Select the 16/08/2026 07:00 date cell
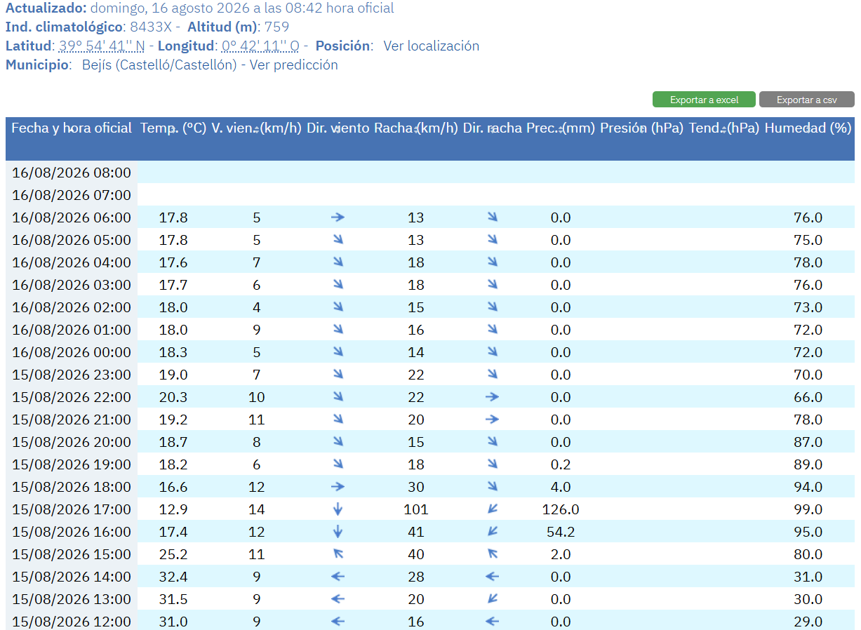861x630 pixels. 72,195
